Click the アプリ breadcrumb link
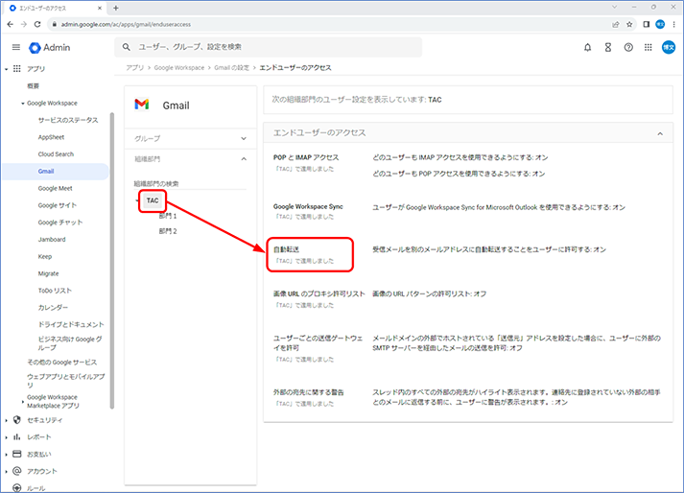The width and height of the screenshot is (684, 493). point(135,68)
